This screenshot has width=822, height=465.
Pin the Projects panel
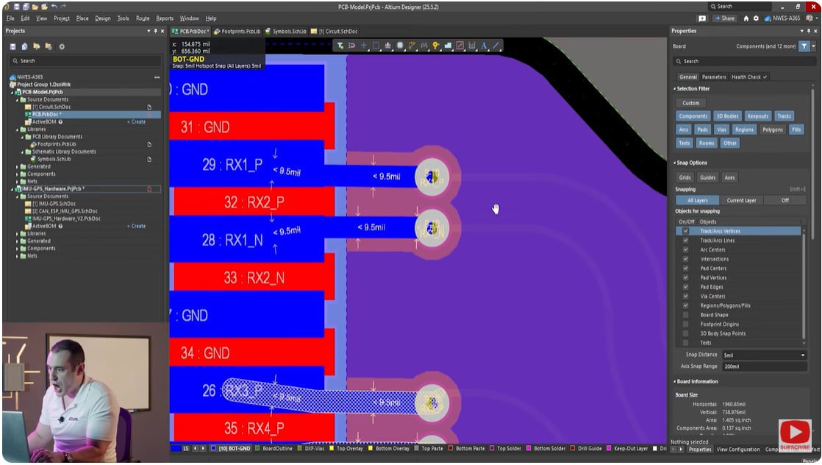tap(155, 32)
